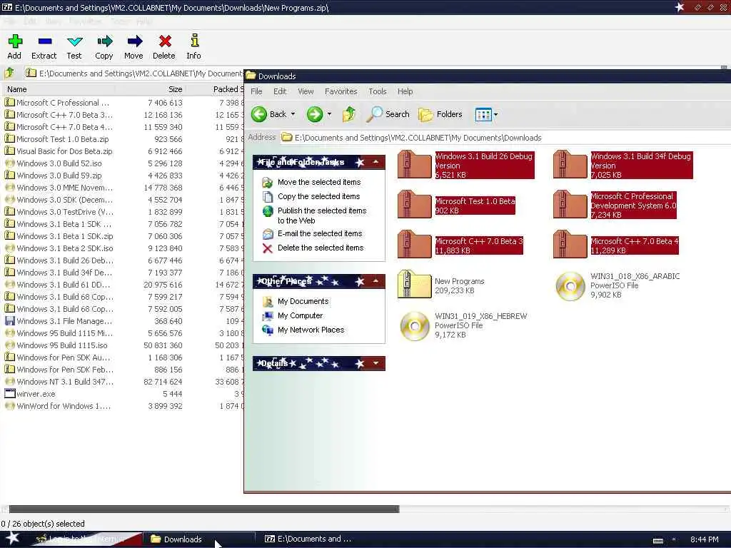This screenshot has height=548, width=731.
Task: Expand the Details panel
Action: (x=375, y=363)
